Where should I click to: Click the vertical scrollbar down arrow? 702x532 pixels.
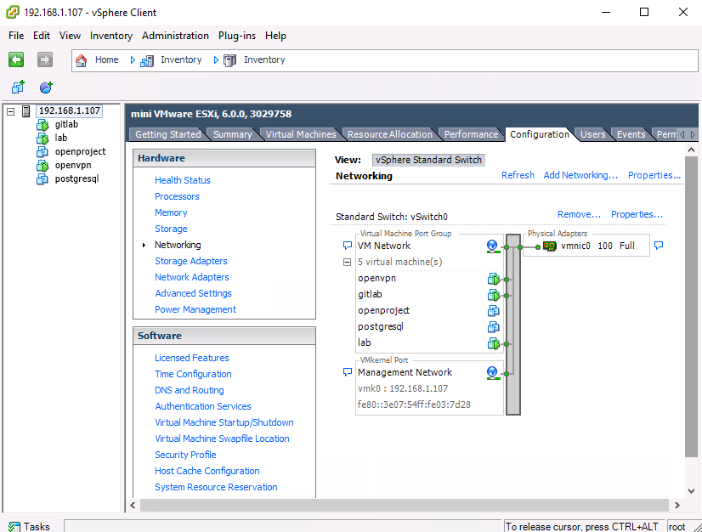[691, 491]
